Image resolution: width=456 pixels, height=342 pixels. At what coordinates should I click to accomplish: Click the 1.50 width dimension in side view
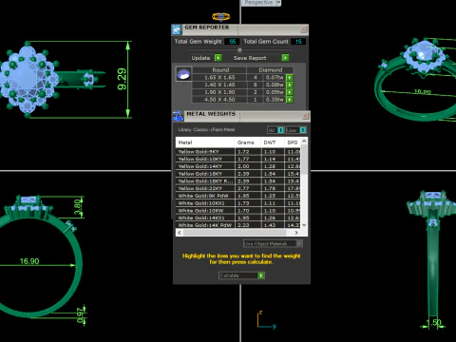click(x=434, y=323)
